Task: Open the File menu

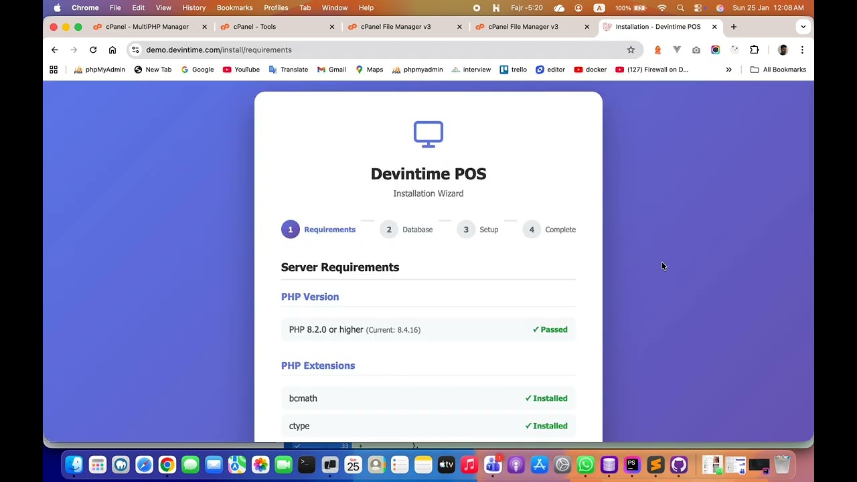Action: 115,8
